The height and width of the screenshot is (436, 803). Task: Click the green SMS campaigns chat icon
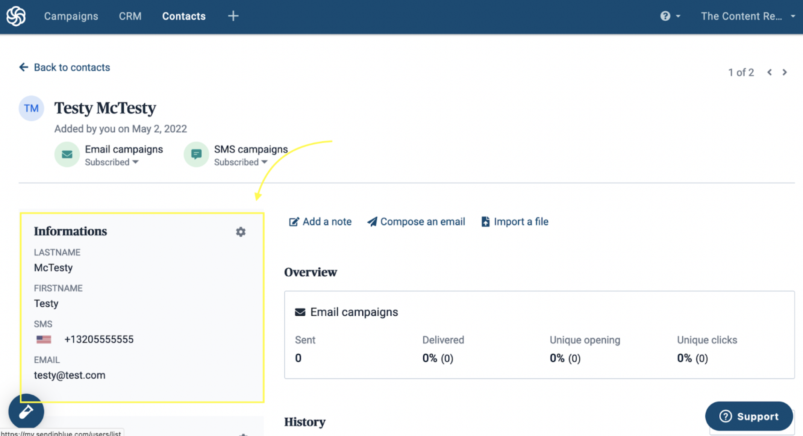tap(196, 154)
